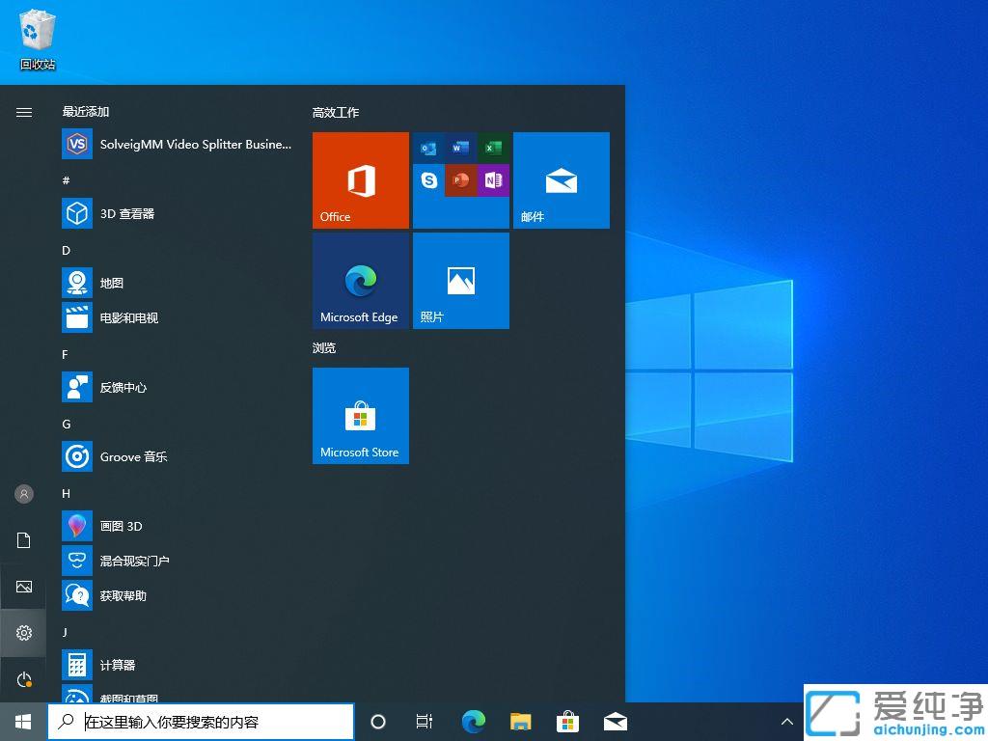
Task: Open the user account button
Action: [x=24, y=494]
